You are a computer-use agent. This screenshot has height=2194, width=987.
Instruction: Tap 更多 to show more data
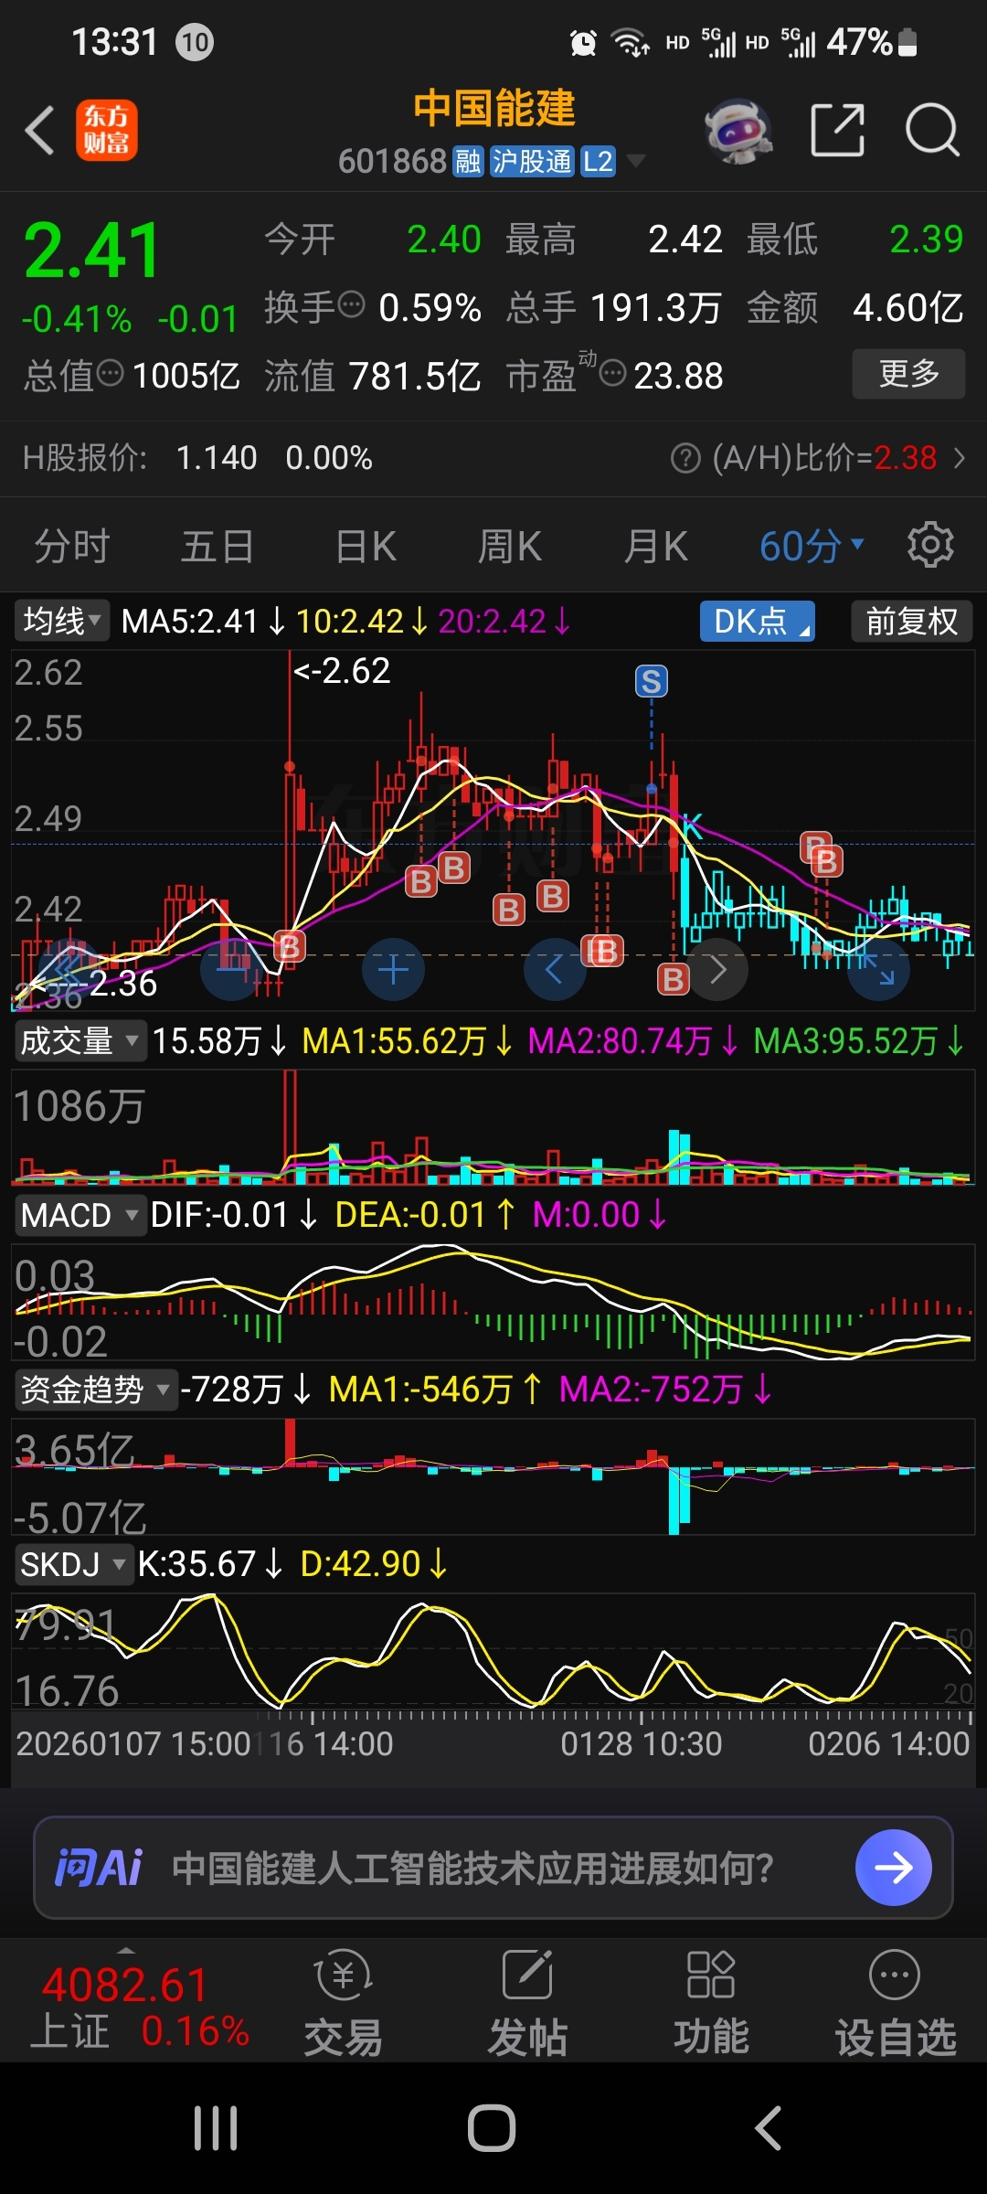908,373
